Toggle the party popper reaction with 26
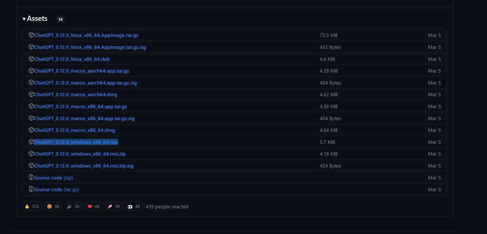This screenshot has height=234, width=487. [73, 206]
